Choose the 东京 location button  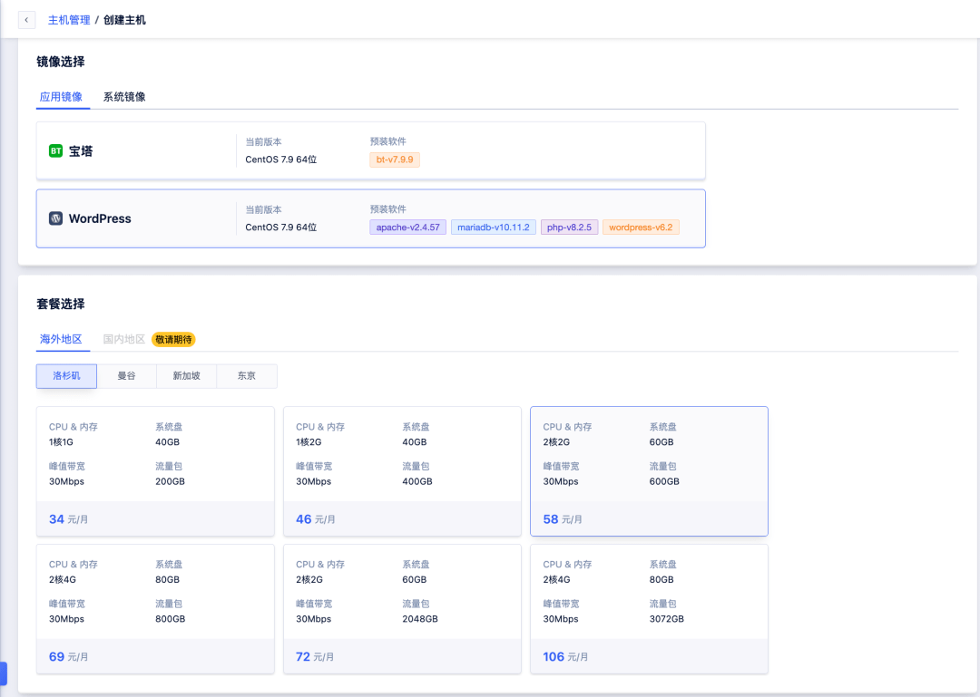[247, 376]
